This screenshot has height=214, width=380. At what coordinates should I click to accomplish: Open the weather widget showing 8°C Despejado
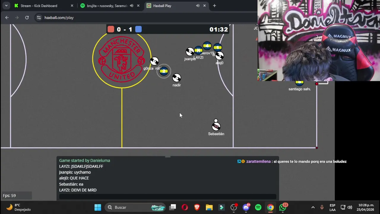tap(19, 207)
